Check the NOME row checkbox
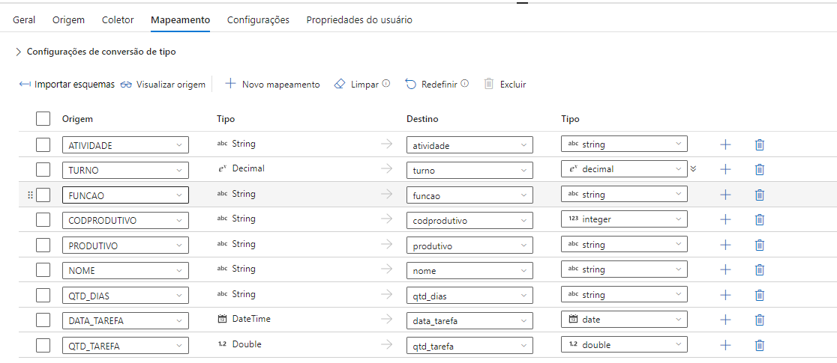 point(43,269)
